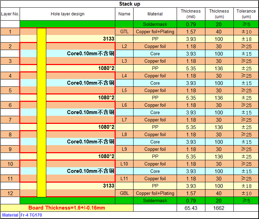The image size is (259, 219).
Task: Select the "L10" name cell
Action: 124,164
